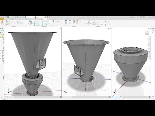The image size is (155, 116).
Task: Go to the Previous view
Action: coord(108,23)
